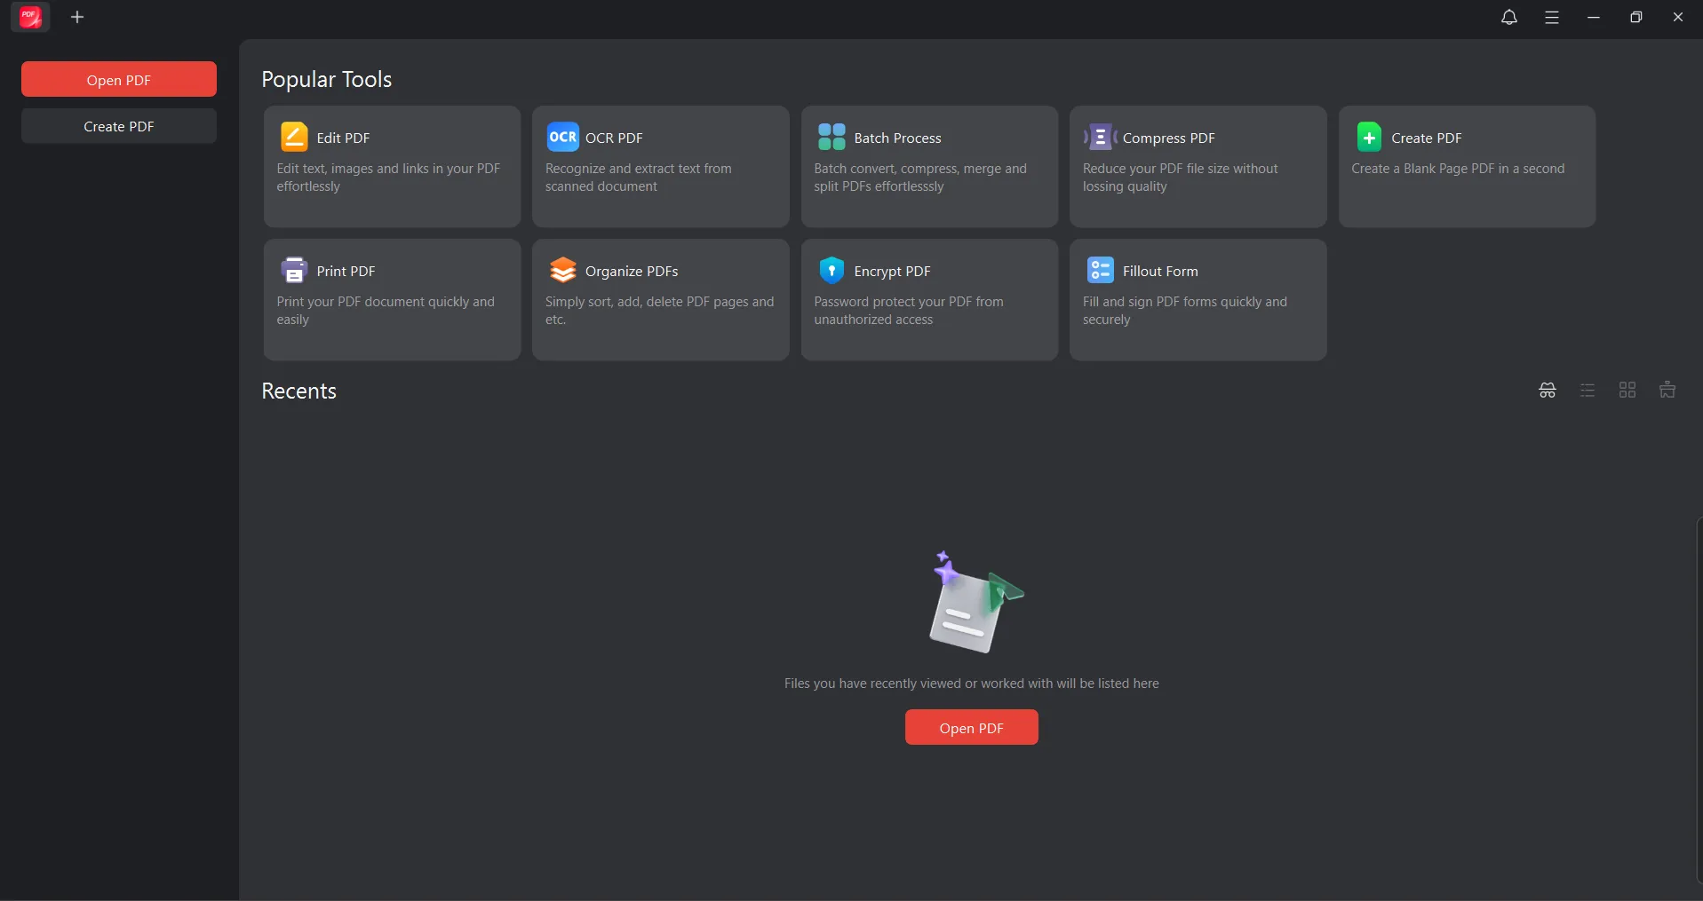Click 'Create a Blank Page PDF in a second'
This screenshot has width=1703, height=901.
point(1458,169)
